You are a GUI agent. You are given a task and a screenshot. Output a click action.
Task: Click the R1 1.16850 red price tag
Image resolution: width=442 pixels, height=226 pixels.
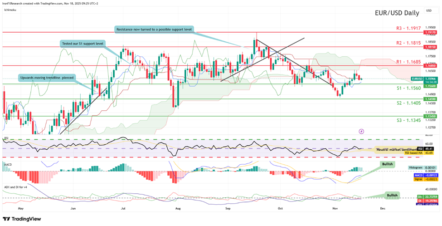[430, 65]
